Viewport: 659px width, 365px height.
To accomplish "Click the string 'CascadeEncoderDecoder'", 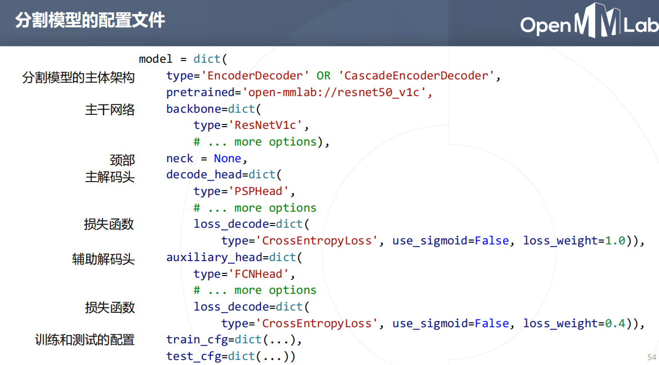I will click(x=417, y=76).
